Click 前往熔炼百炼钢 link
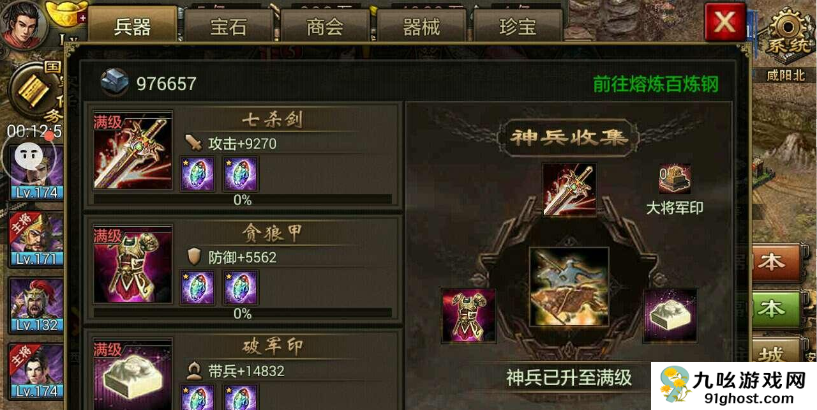The width and height of the screenshot is (817, 410). pos(656,84)
